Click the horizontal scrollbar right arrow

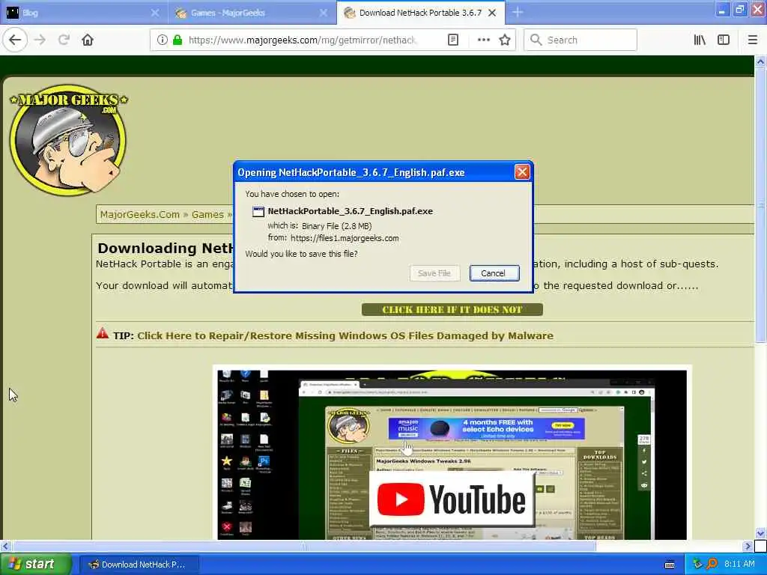point(748,546)
